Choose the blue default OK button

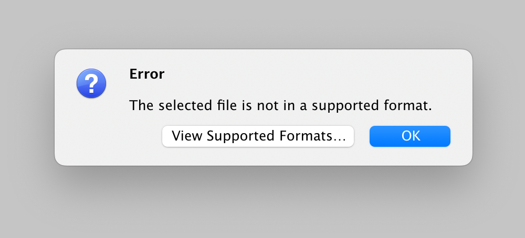pos(410,136)
